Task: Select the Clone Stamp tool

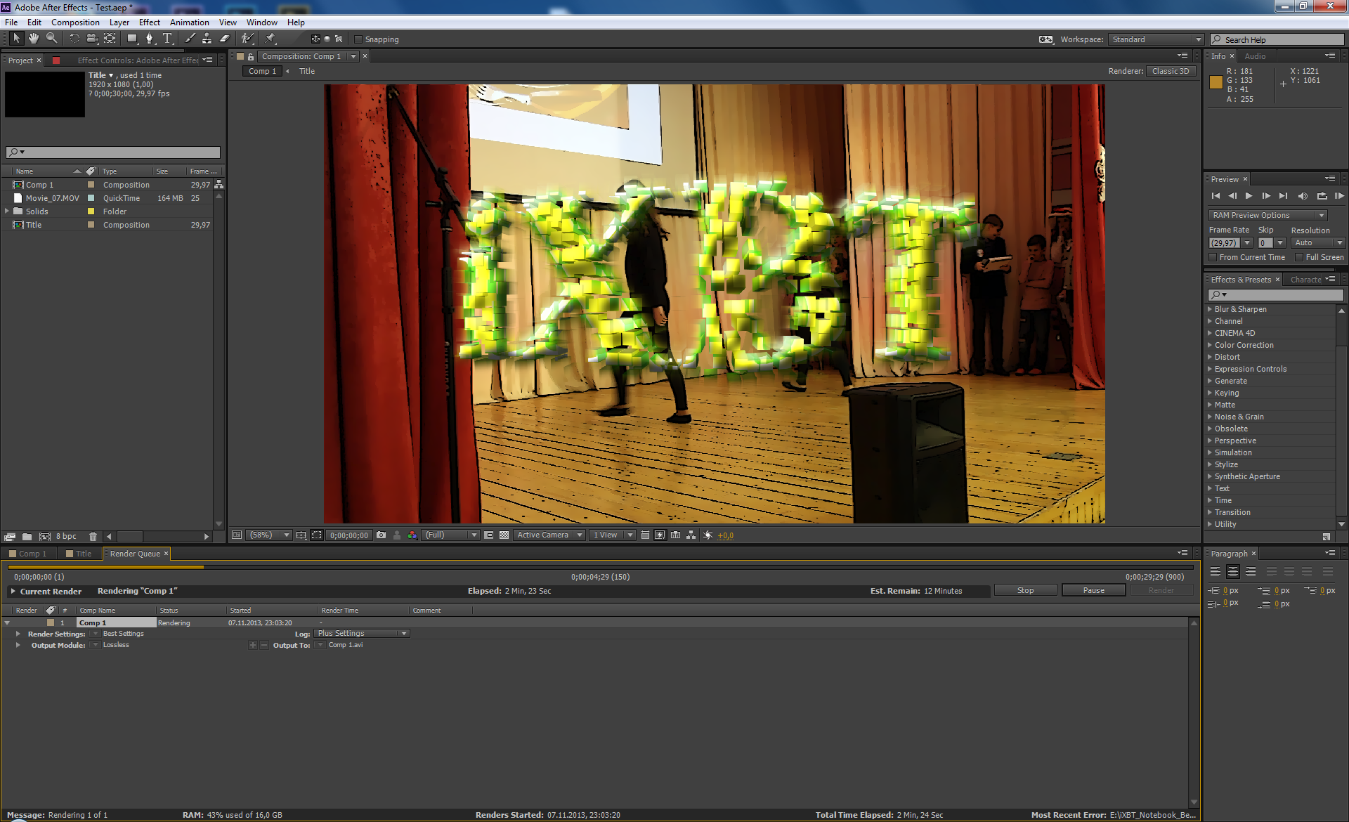Action: tap(207, 39)
